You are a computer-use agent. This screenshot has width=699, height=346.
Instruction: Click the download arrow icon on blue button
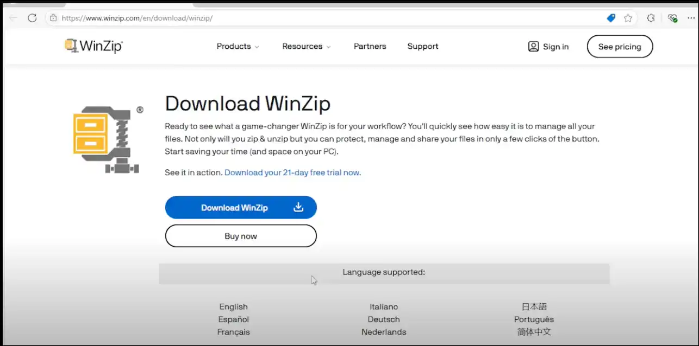point(298,207)
